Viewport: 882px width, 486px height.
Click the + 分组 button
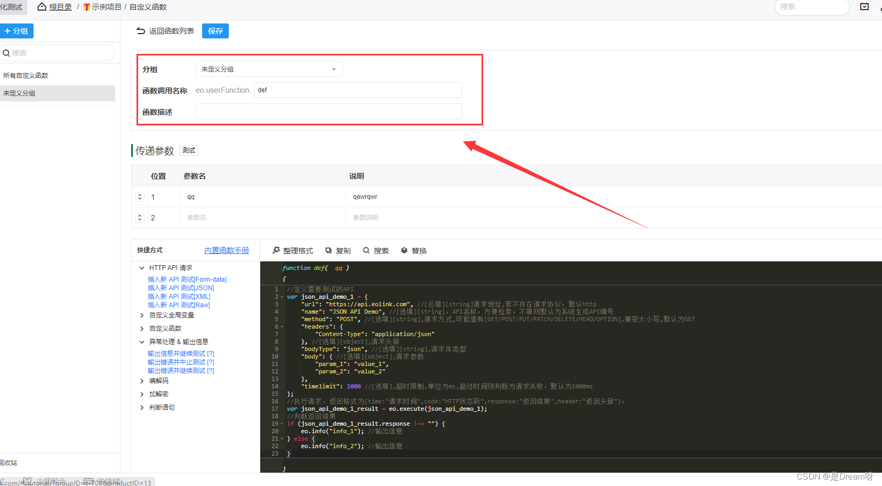coord(17,31)
